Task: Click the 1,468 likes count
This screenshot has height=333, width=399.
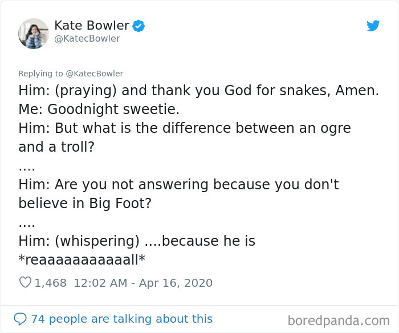Action: click(x=51, y=283)
